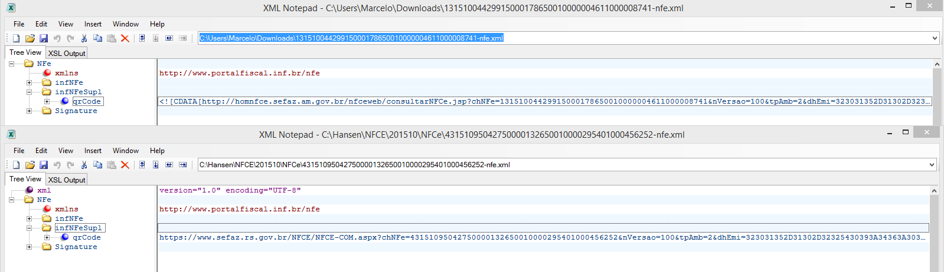Select Tree View tab in bottom window
The image size is (944, 272).
point(25,179)
